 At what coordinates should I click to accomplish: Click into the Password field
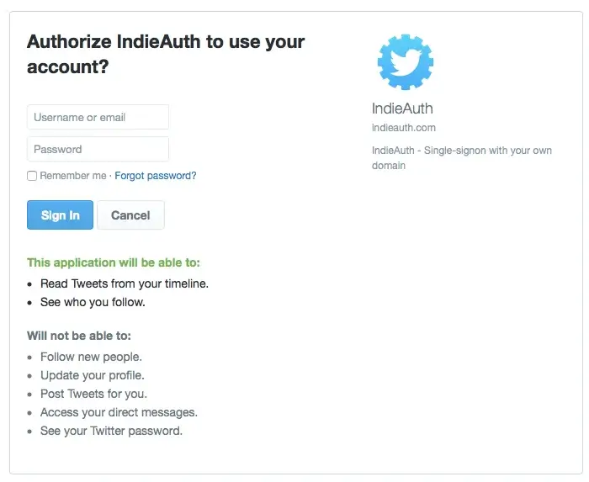[98, 149]
